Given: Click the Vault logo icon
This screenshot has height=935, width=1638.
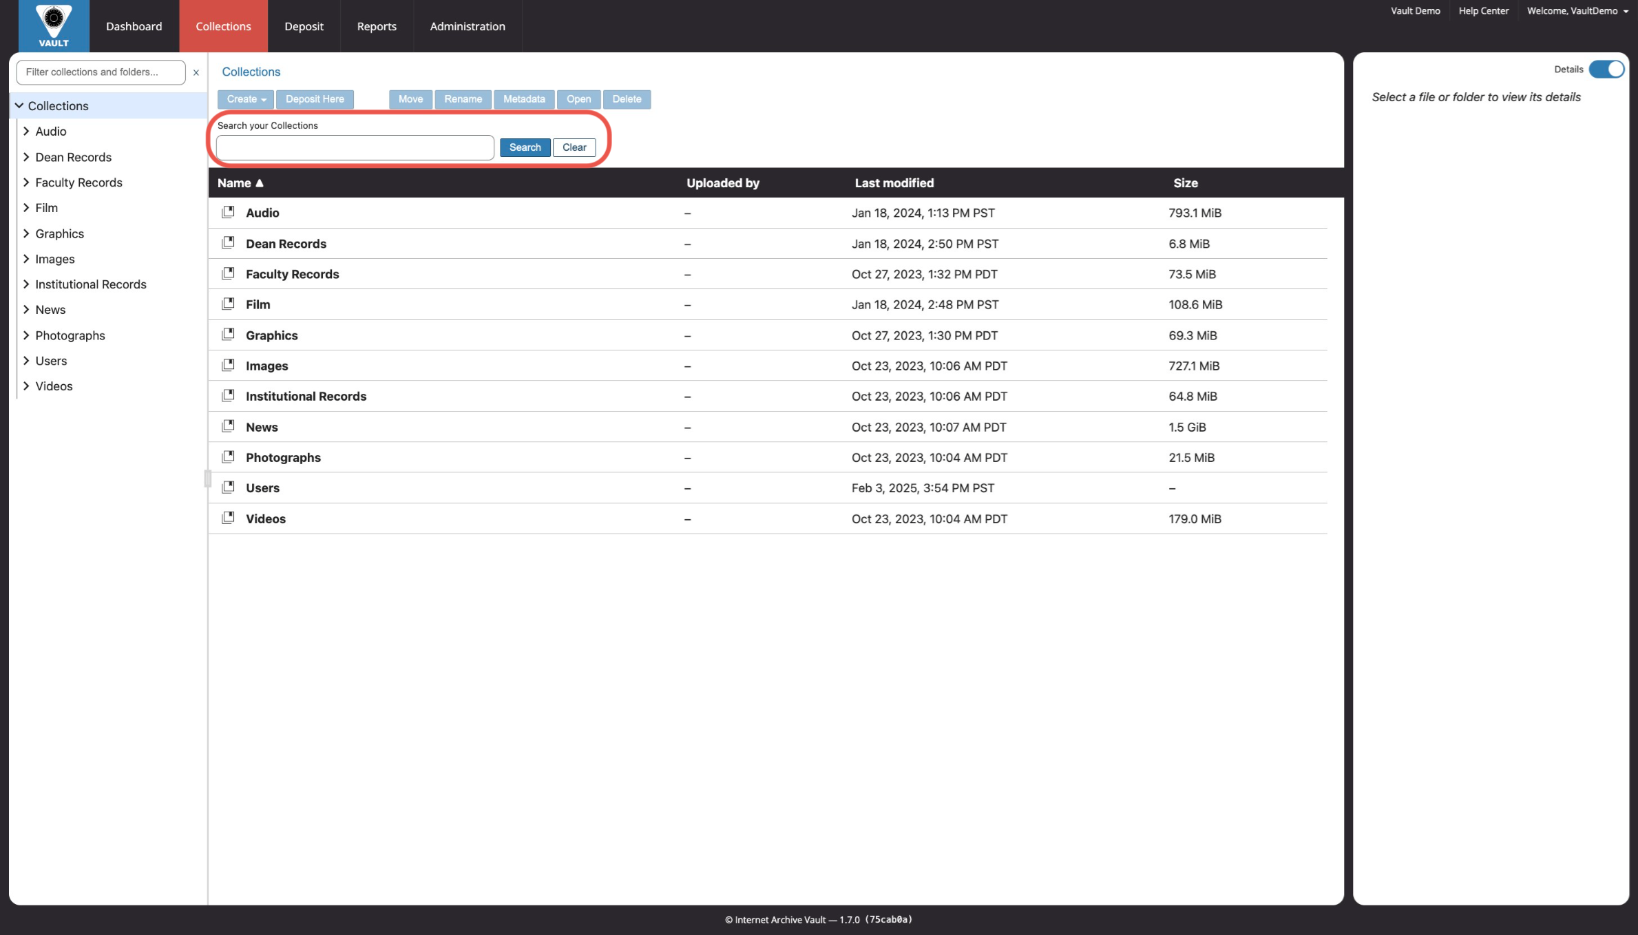Looking at the screenshot, I should click(x=54, y=25).
